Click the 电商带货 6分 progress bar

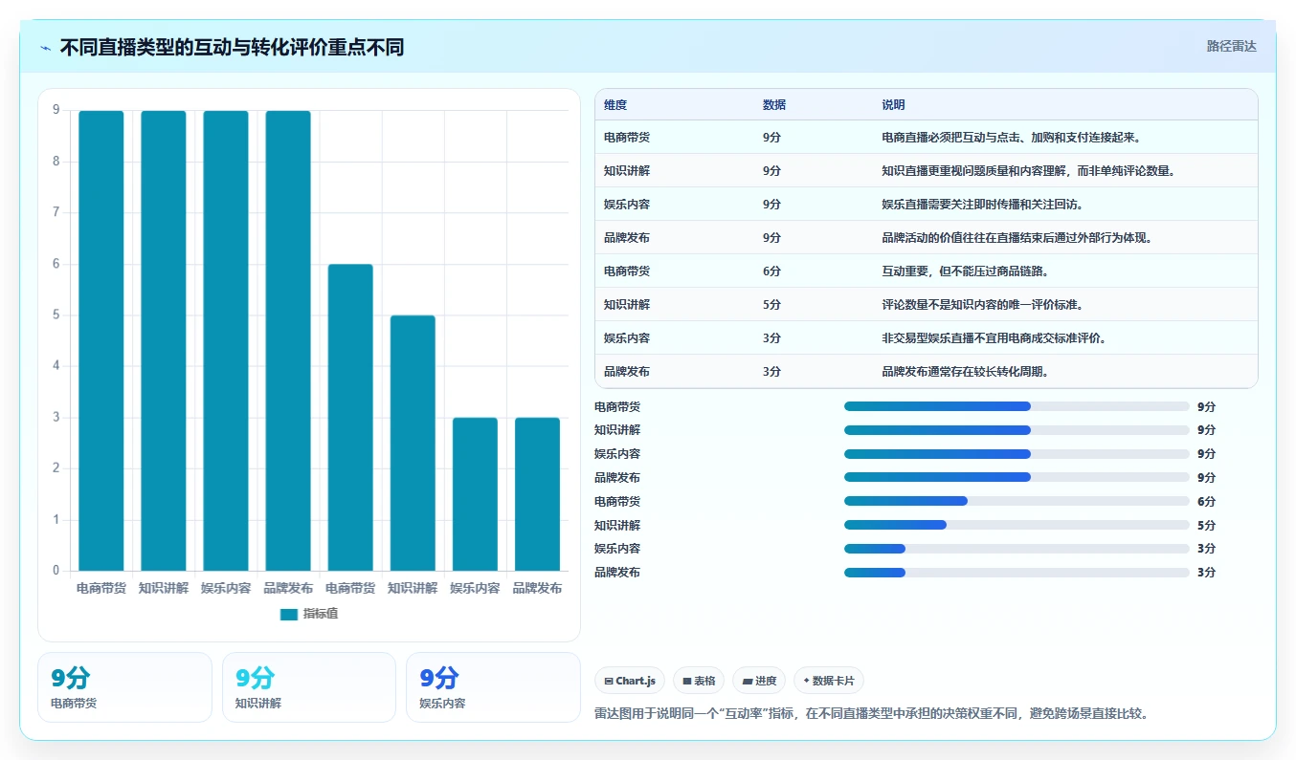tap(1017, 501)
